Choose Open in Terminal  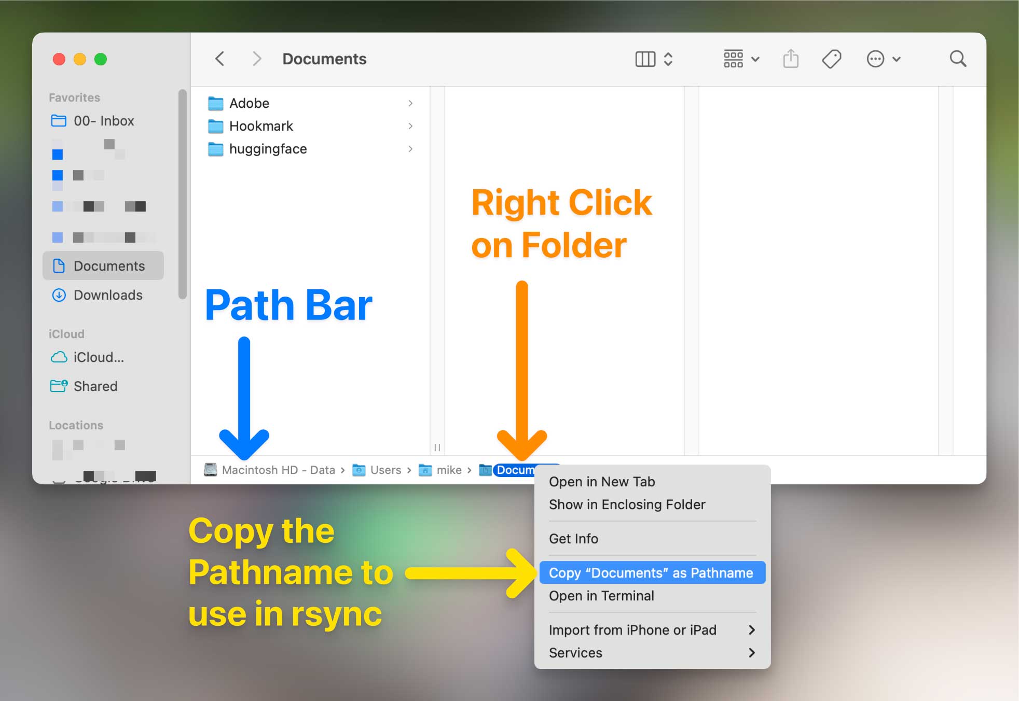click(653, 596)
